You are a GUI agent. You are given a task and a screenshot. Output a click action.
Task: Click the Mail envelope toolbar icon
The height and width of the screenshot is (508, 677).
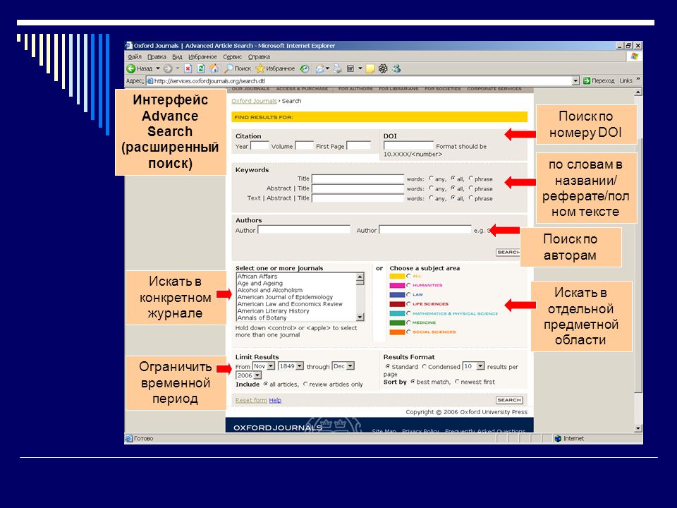[x=319, y=68]
